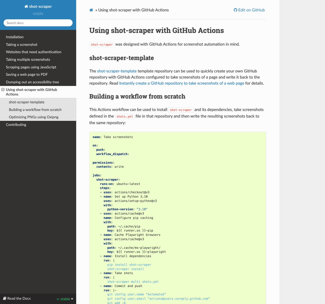The width and height of the screenshot is (325, 304).
Task: Follow the shot-scraper-template link in paragraph
Action: (x=117, y=71)
